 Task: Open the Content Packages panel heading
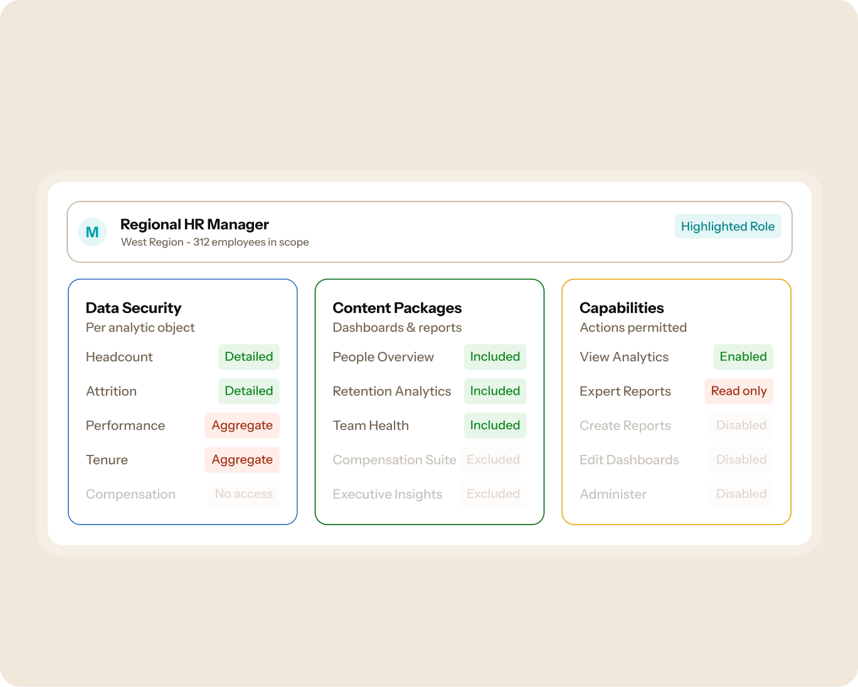pos(397,308)
